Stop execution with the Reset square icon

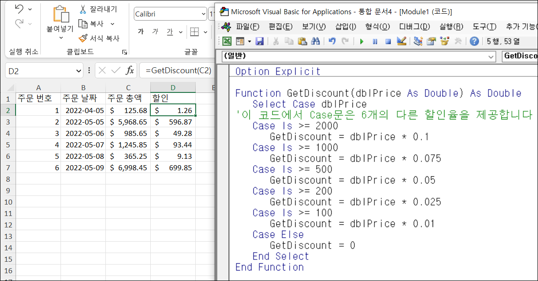point(388,42)
